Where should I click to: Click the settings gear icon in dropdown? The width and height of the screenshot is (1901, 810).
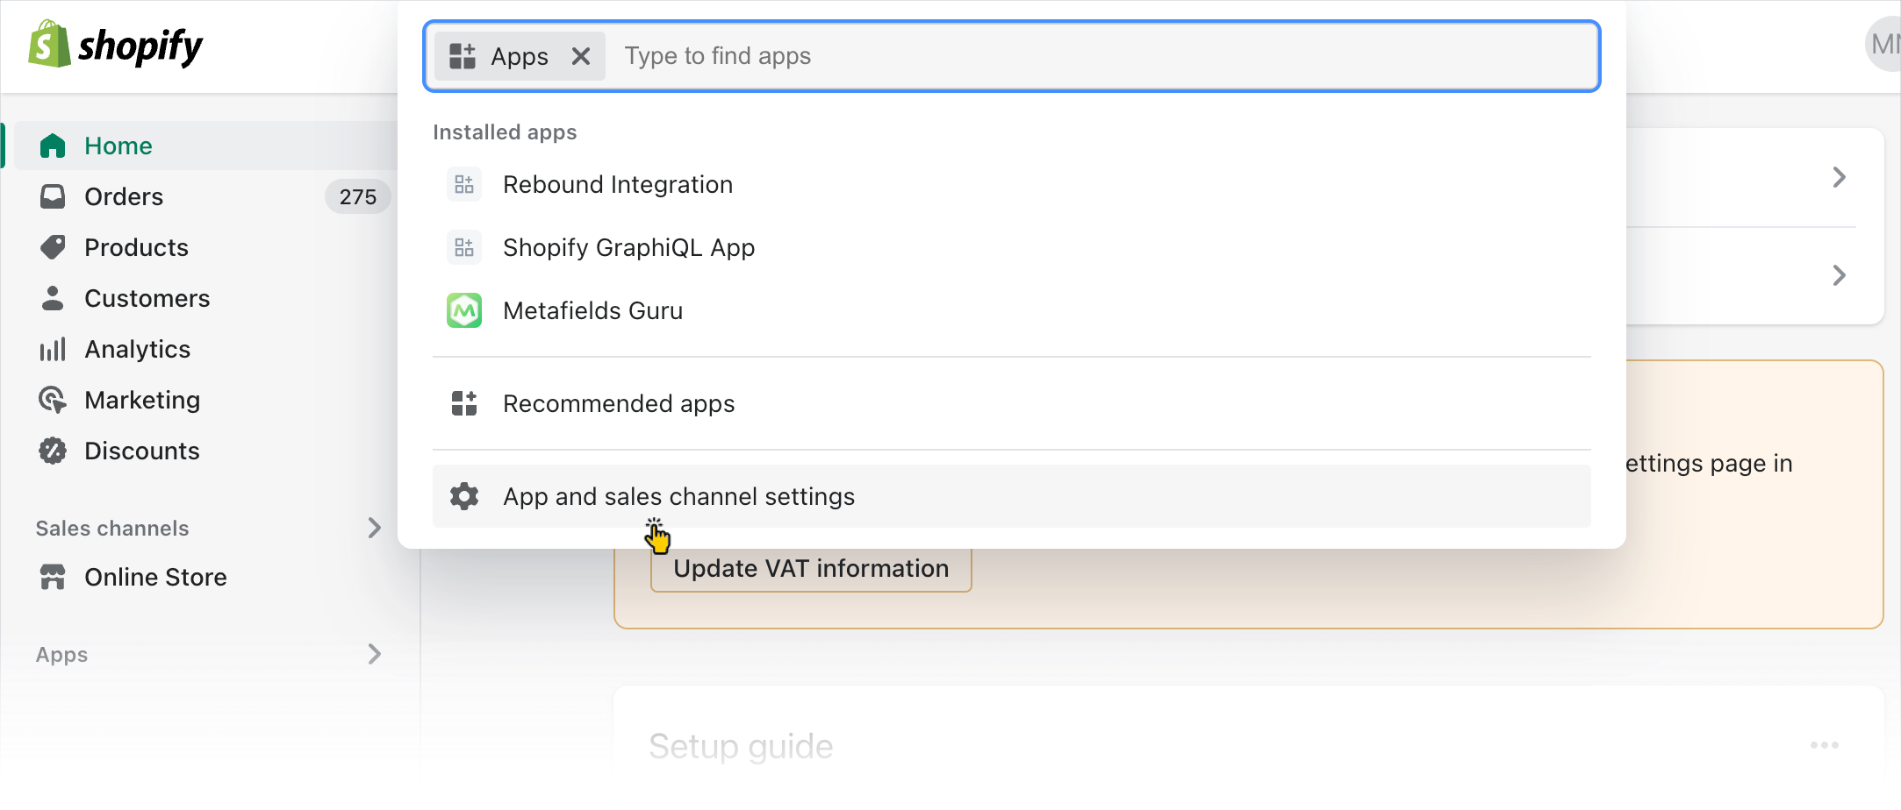coord(464,496)
